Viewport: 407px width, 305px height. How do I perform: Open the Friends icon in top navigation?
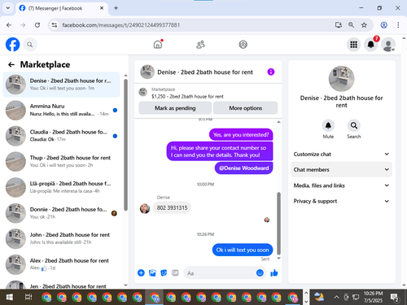click(200, 45)
